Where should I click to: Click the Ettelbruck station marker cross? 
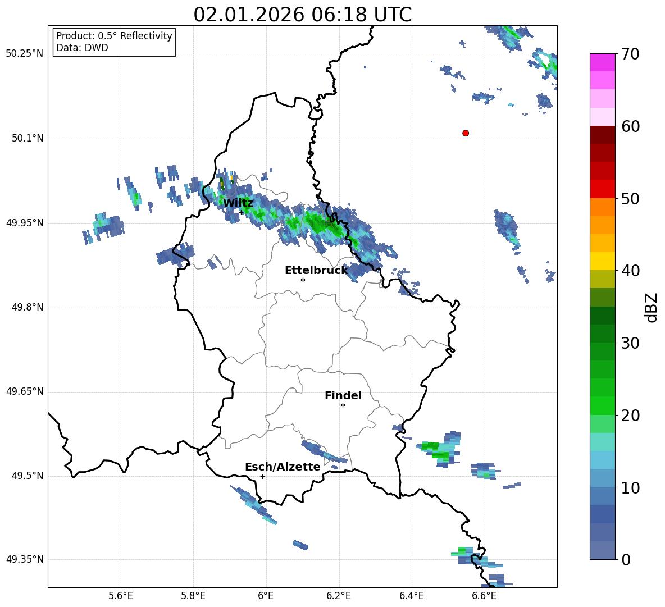point(303,280)
